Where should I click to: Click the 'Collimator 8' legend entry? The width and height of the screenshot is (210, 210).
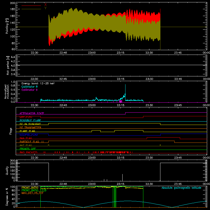[29, 87]
